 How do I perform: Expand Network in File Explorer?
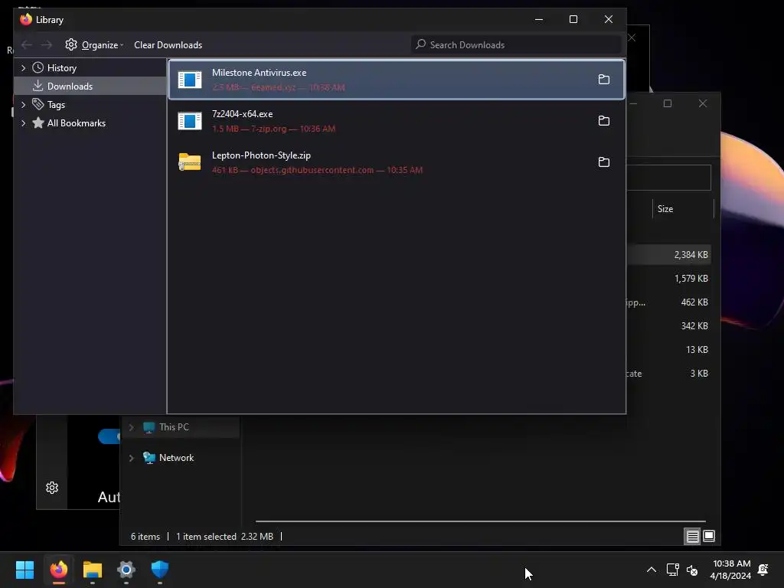132,458
